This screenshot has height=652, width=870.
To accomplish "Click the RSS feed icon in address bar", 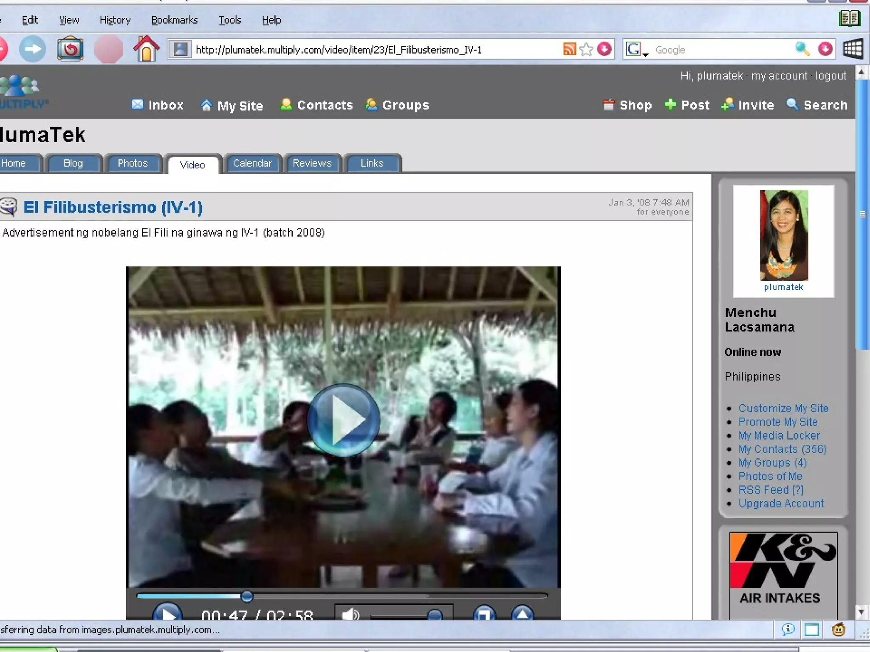I will click(569, 49).
